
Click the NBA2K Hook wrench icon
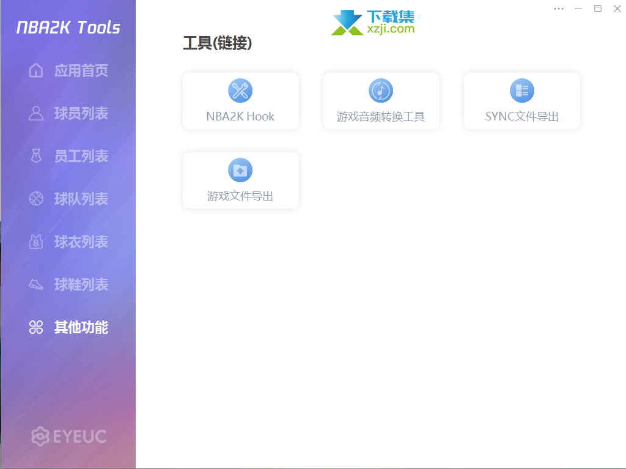pos(240,90)
